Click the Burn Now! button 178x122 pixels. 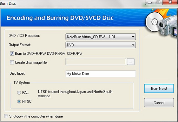[x=159, y=88]
